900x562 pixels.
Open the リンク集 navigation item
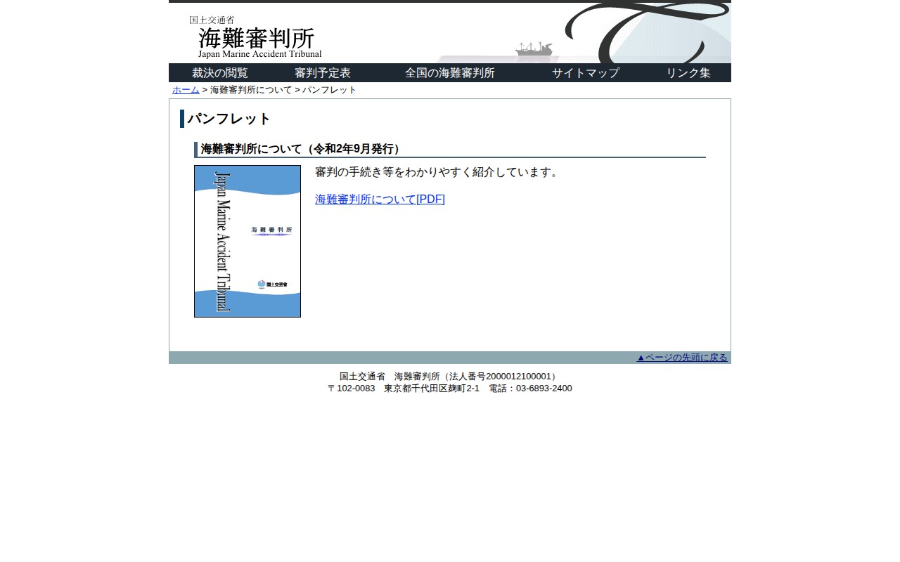(x=688, y=73)
